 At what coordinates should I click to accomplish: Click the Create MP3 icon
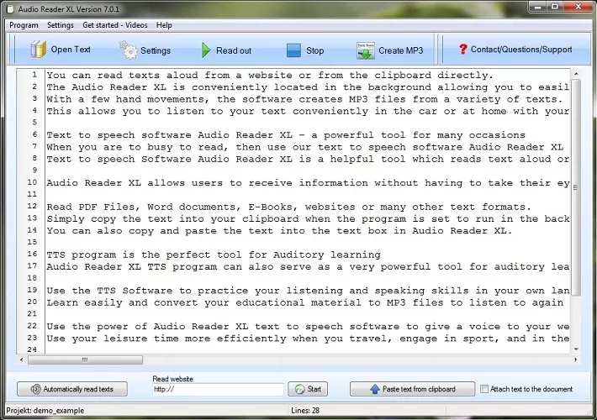point(365,50)
